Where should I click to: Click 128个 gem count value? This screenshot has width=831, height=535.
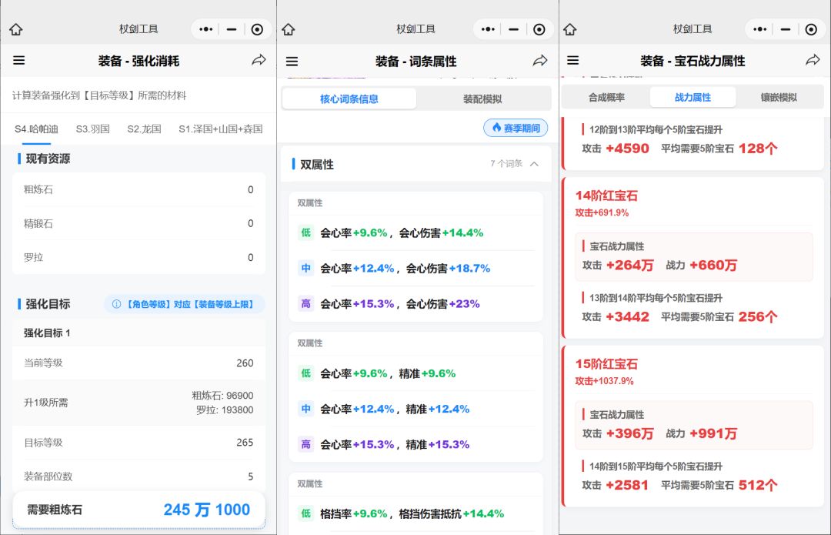pos(758,149)
